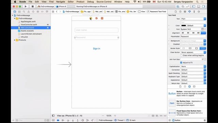
Task: Select no border style option
Action: [x=184, y=48]
